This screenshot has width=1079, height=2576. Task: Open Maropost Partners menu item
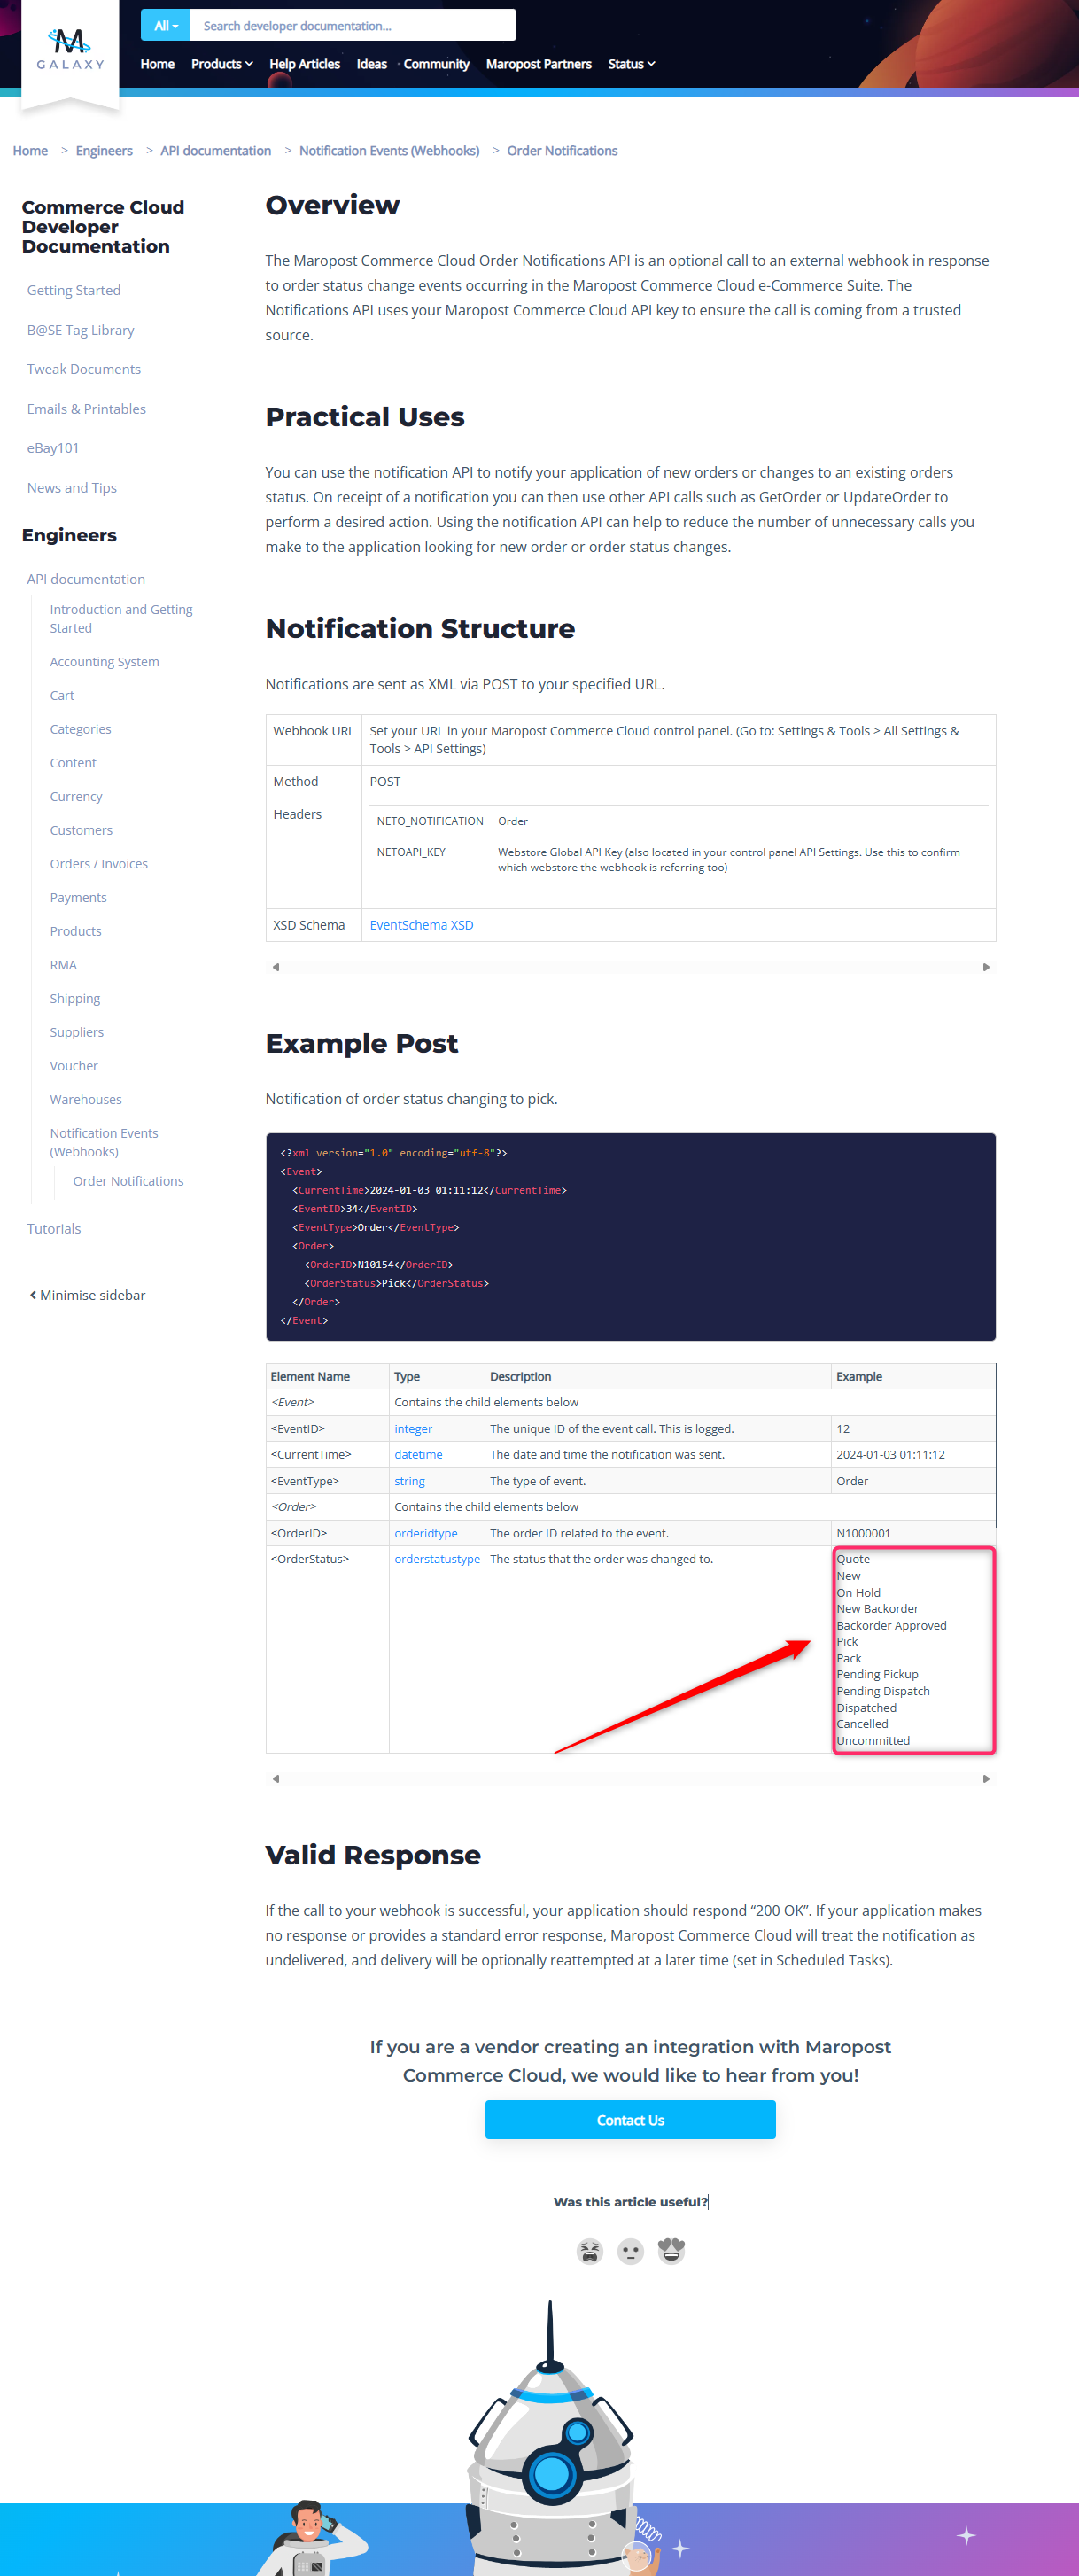click(x=539, y=64)
